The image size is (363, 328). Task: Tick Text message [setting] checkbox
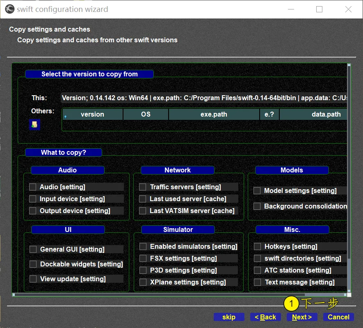[x=258, y=282]
